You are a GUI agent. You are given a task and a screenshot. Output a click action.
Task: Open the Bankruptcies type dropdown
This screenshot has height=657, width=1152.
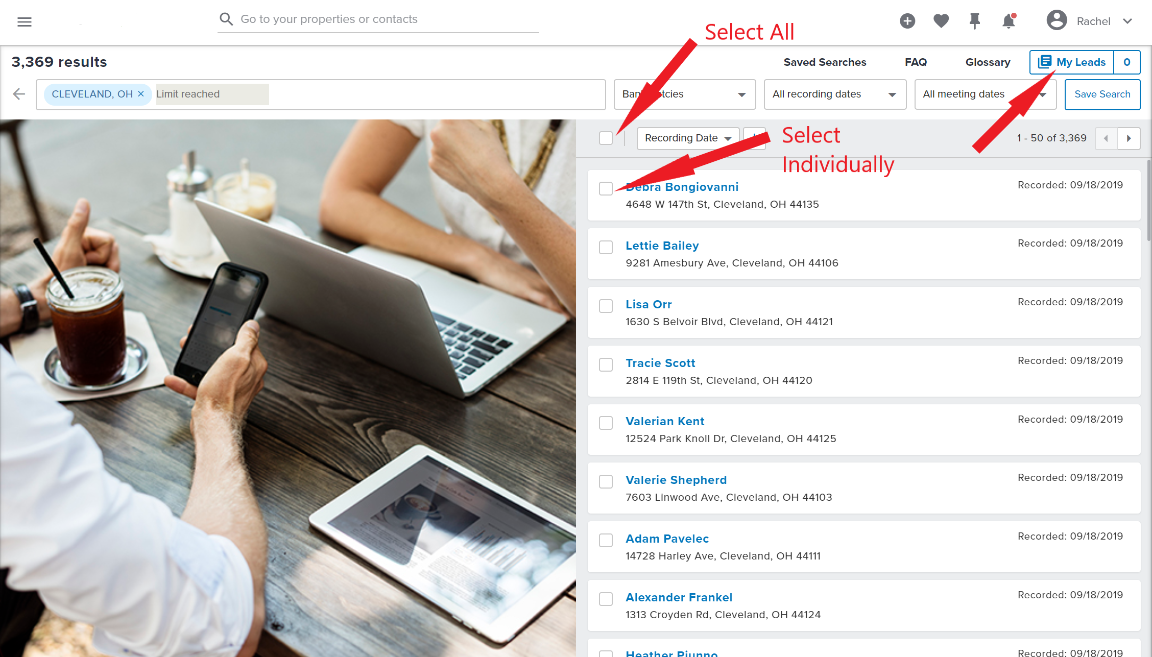[685, 94]
